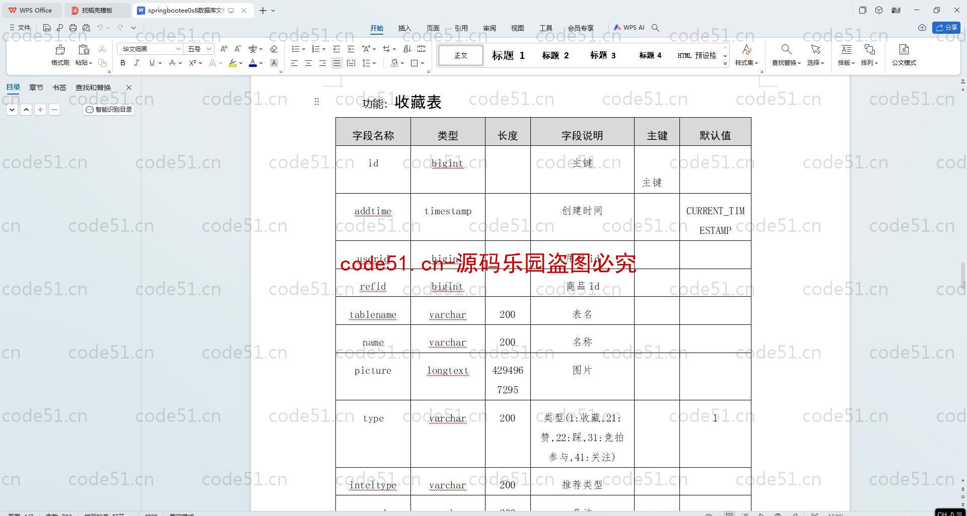Switch to the Insert (插入) ribbon tab

point(404,28)
